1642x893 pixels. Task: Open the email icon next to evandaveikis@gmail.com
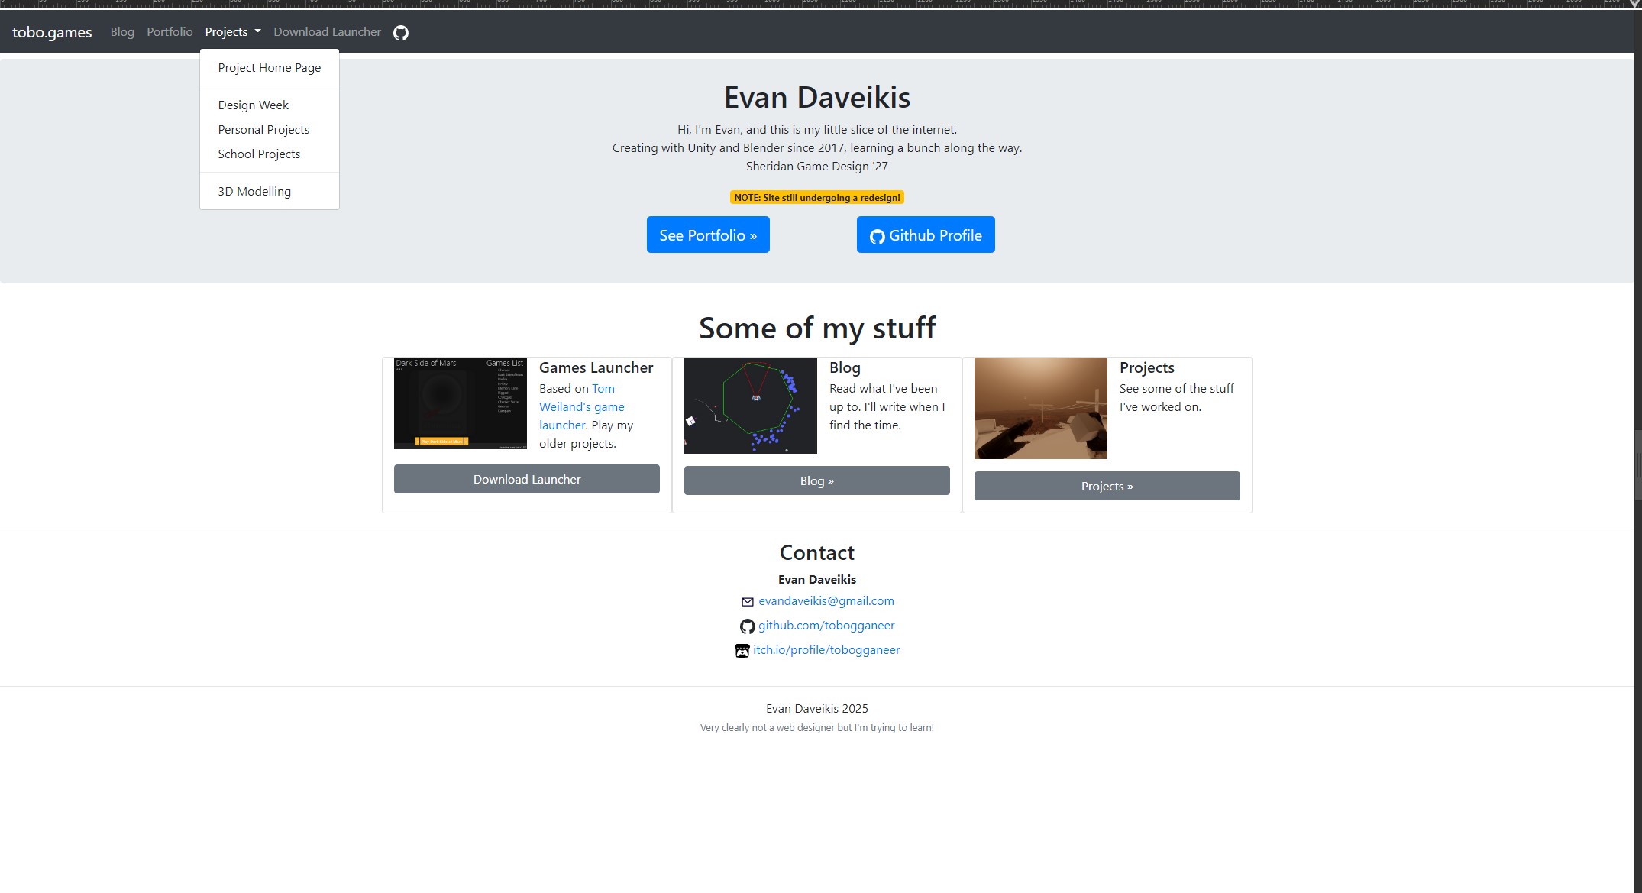[746, 602]
